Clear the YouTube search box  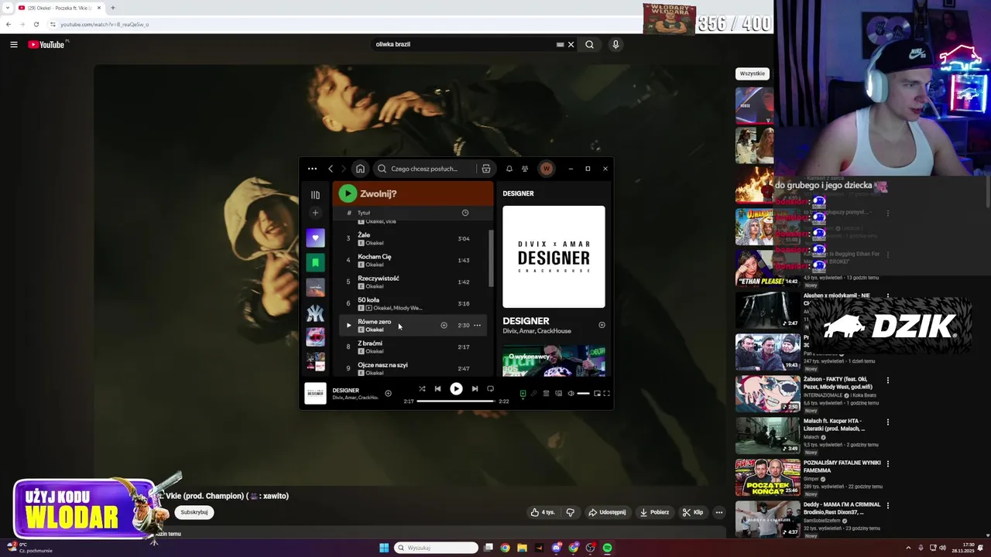pyautogui.click(x=571, y=44)
